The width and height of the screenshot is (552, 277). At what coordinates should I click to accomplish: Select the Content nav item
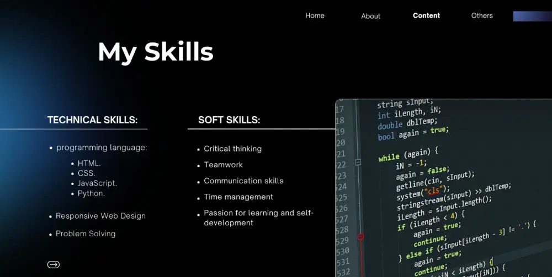point(426,15)
